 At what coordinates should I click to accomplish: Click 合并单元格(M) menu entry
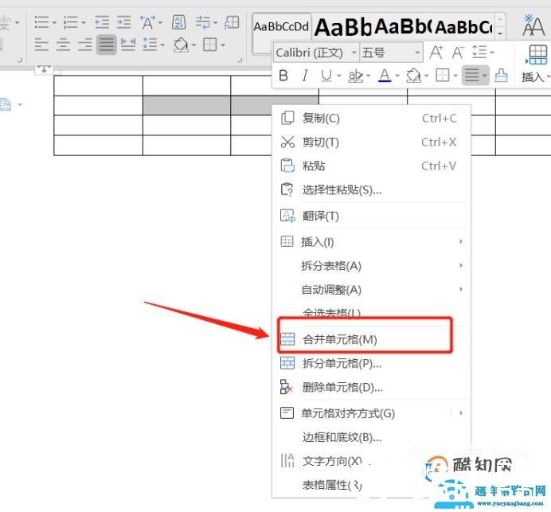click(x=371, y=339)
